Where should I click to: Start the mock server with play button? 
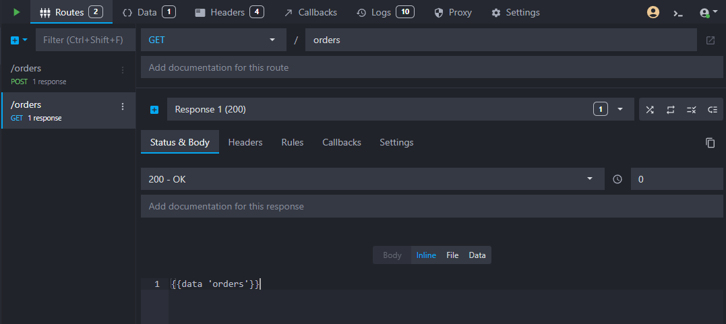point(16,12)
